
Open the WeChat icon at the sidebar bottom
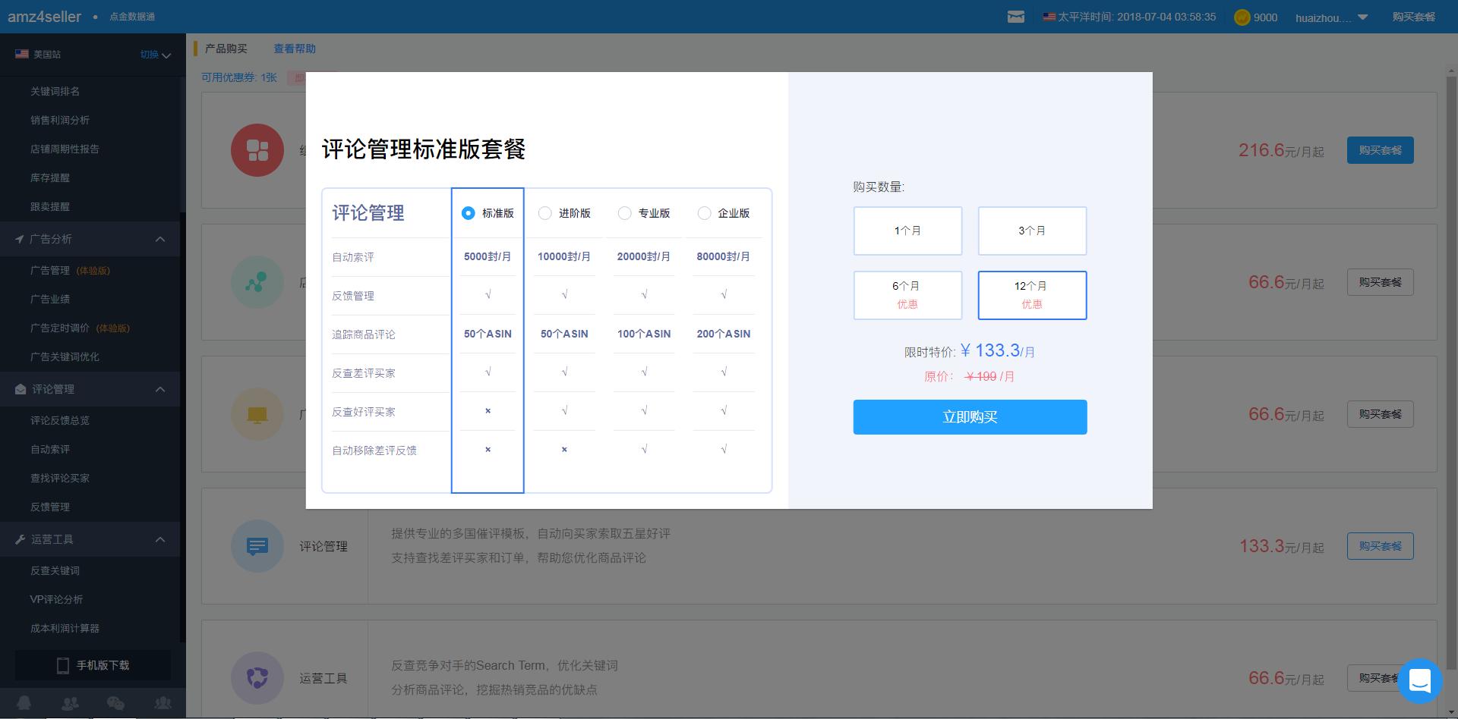click(115, 704)
